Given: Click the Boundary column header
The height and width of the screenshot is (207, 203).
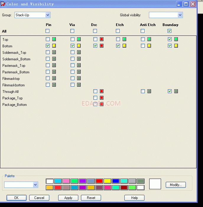Looking at the screenshot, I should [170, 25].
